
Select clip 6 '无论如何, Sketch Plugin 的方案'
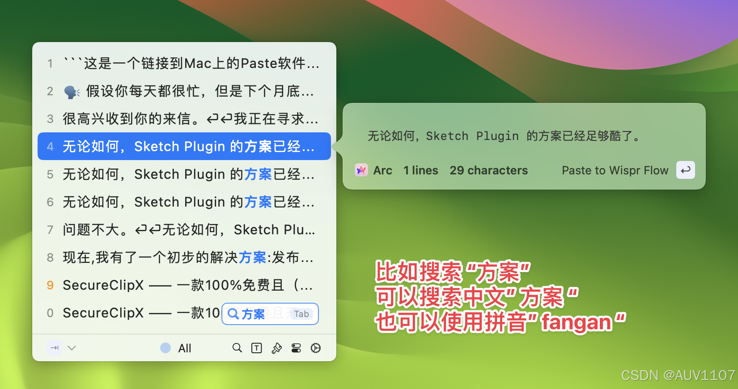point(184,202)
